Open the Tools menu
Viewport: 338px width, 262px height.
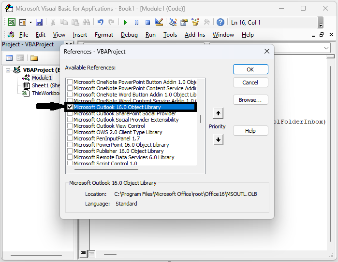(x=170, y=35)
